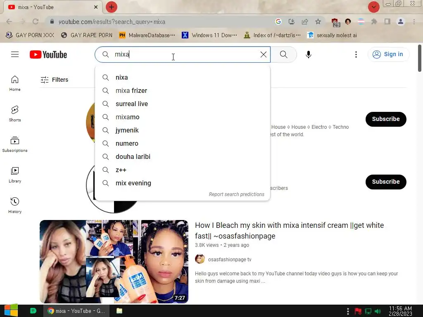Image resolution: width=423 pixels, height=317 pixels.
Task: Click the address bar URL
Action: point(112,22)
